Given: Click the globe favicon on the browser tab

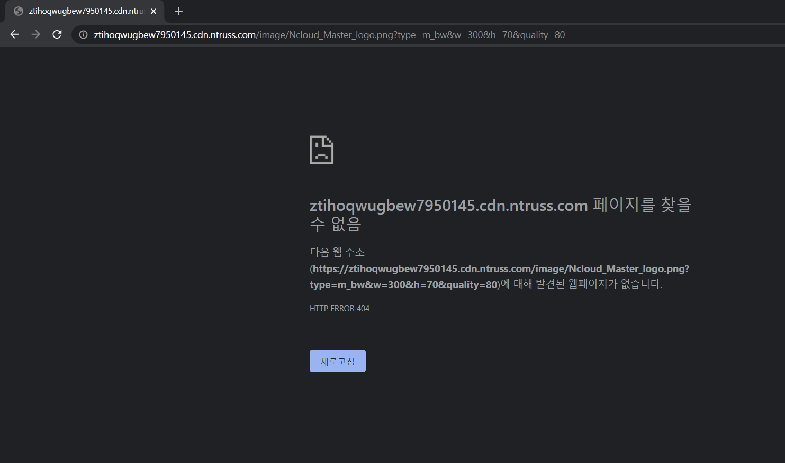Looking at the screenshot, I should pos(18,11).
